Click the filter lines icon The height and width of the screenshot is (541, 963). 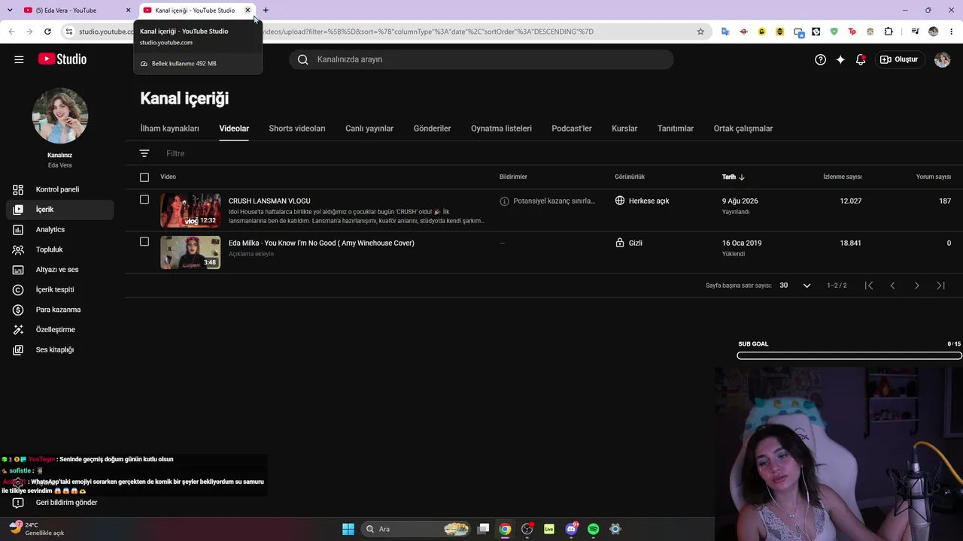tap(144, 153)
